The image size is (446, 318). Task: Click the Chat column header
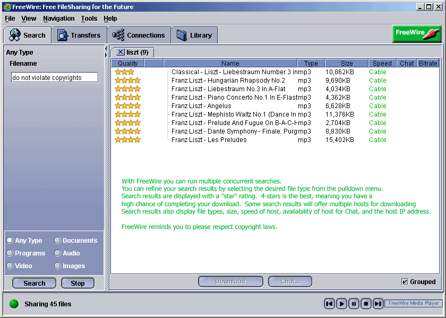point(407,63)
